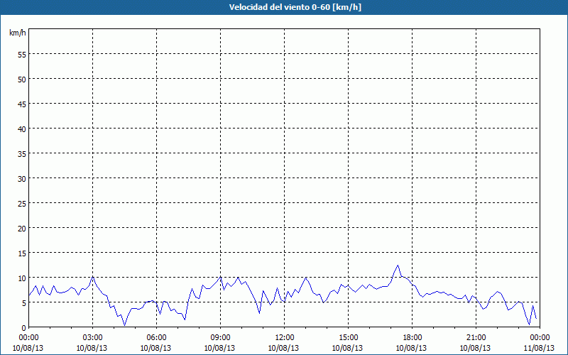Select the 10/08/13 date under 09:00
Screen dimensions: 568x355
click(219, 348)
